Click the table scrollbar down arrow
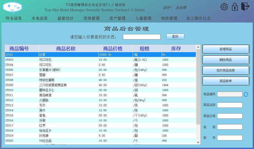 click(x=198, y=142)
